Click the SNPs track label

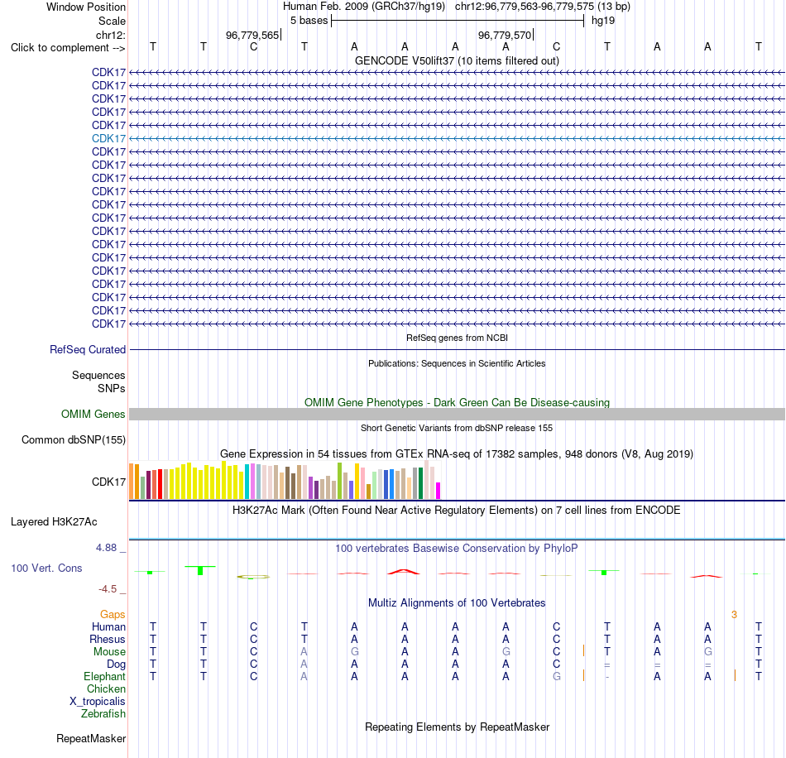(112, 389)
